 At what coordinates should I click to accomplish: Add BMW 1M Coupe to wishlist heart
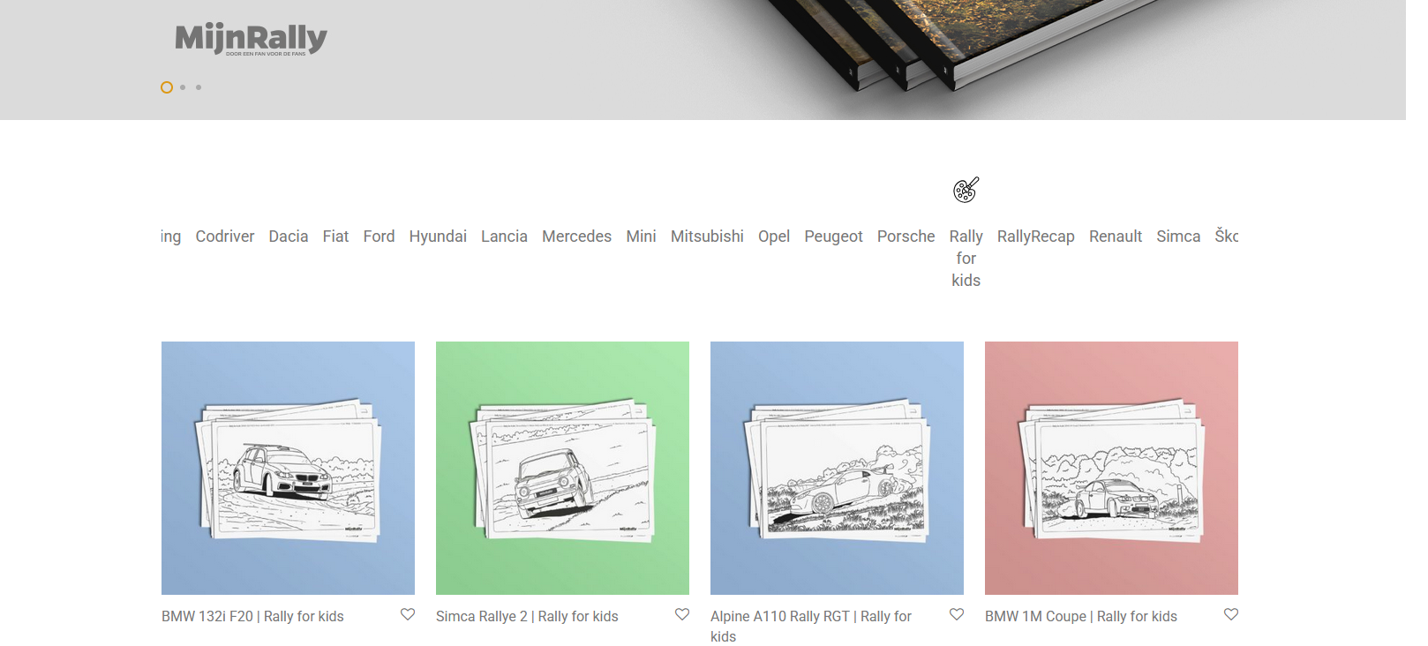pos(1231,614)
